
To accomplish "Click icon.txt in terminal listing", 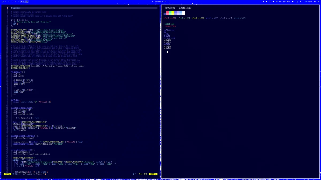I will [167, 42].
